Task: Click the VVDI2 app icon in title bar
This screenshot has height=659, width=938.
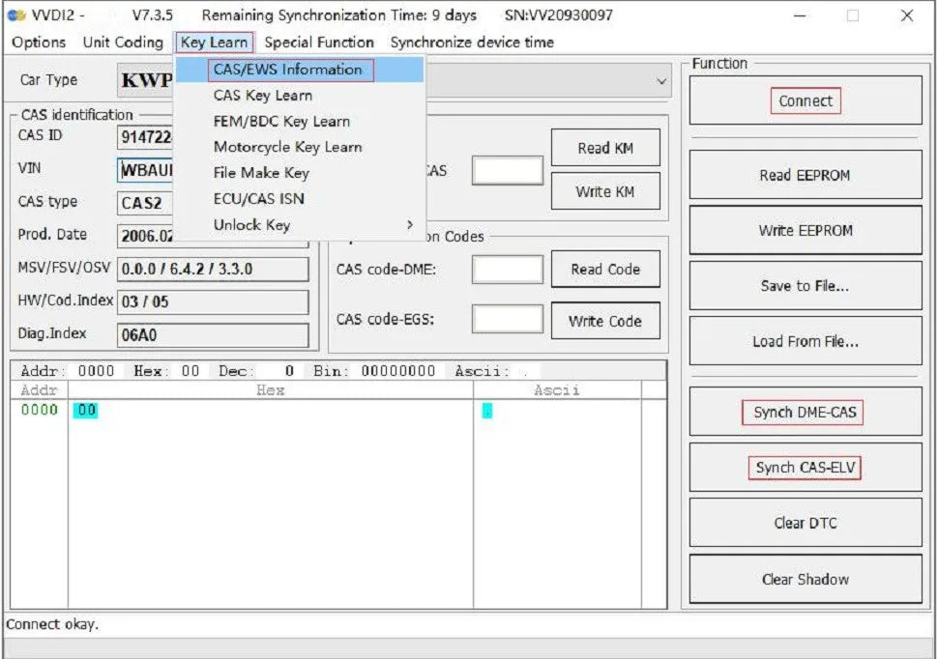Action: (15, 15)
